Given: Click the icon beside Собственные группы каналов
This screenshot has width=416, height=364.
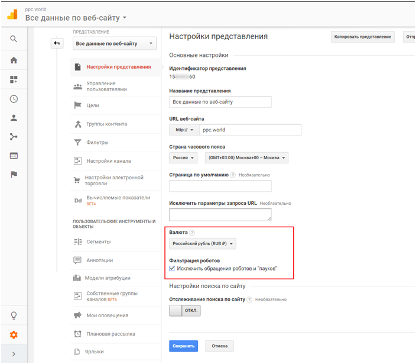Looking at the screenshot, I should point(77,296).
